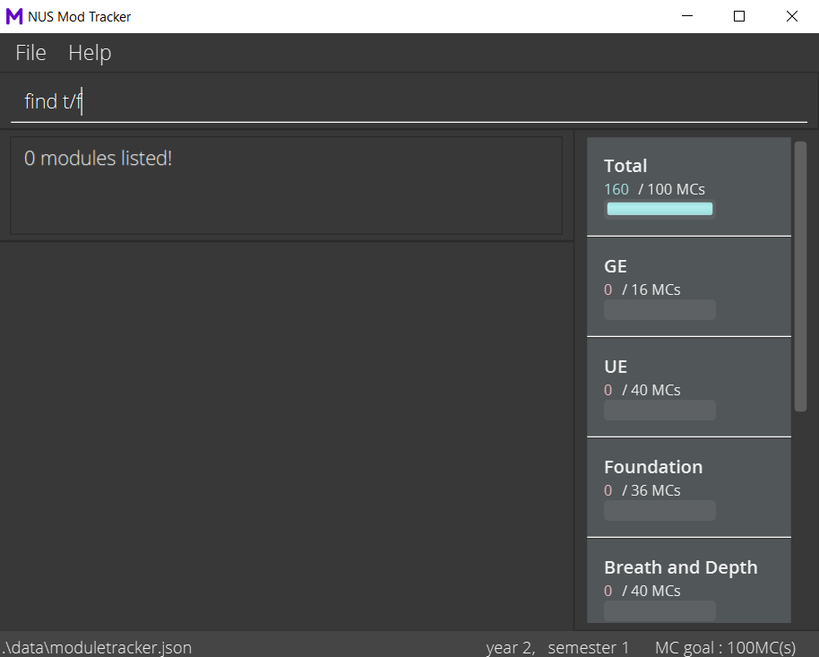Viewport: 819px width, 657px height.
Task: Click the Foundation card heading
Action: click(x=653, y=467)
